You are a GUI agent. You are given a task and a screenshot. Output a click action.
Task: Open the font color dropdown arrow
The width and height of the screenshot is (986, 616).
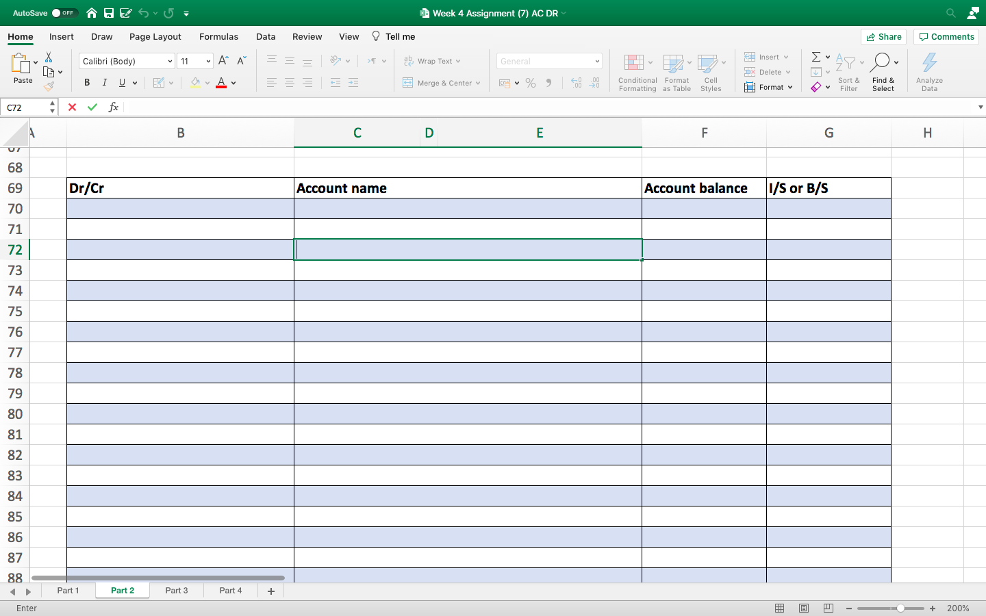[233, 83]
